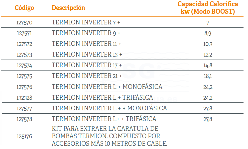Image resolution: width=248 pixels, height=149 pixels.
Task: Click the 8,9 capacity value
Action: point(208,33)
